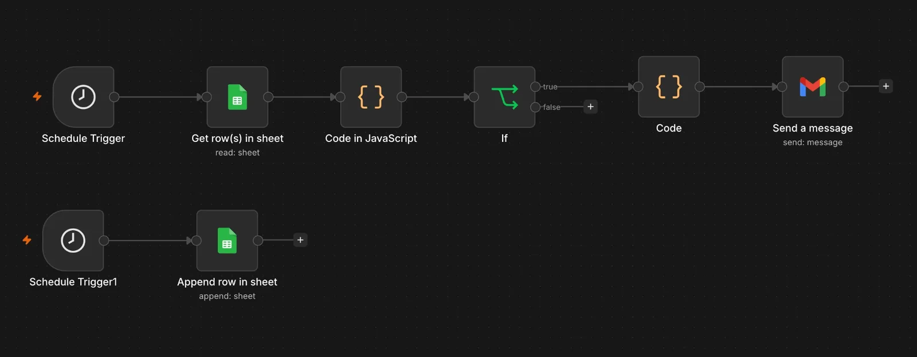
Task: Click the output connector of the Code node
Action: [x=700, y=86]
